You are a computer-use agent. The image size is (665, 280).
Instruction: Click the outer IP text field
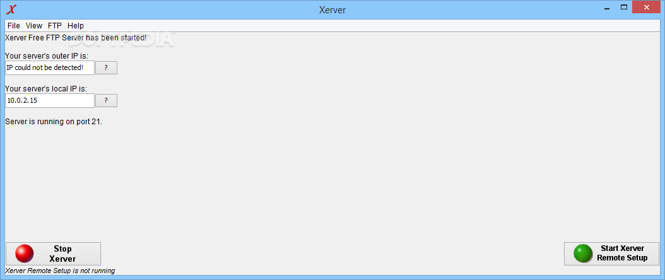[x=50, y=67]
